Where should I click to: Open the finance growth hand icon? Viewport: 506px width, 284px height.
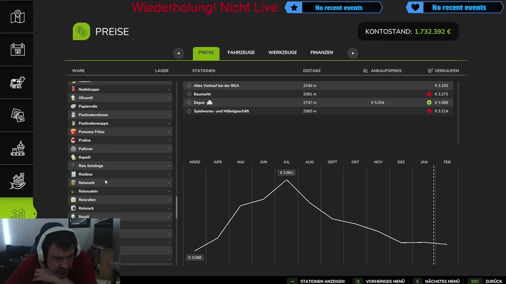[x=18, y=181]
